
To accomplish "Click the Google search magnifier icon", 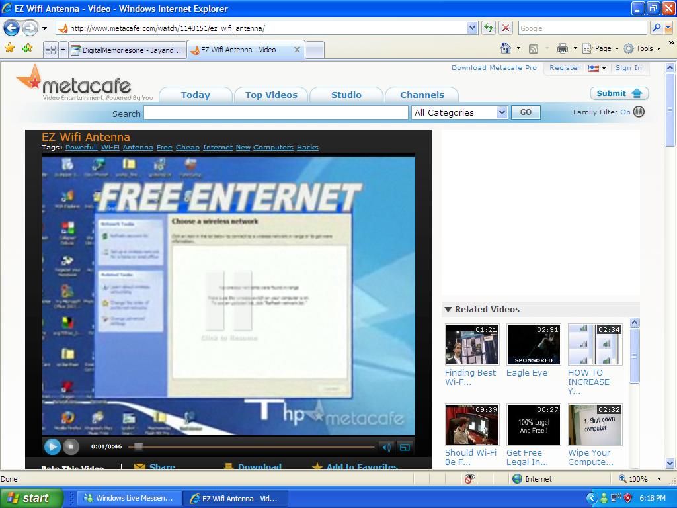I will tap(657, 28).
